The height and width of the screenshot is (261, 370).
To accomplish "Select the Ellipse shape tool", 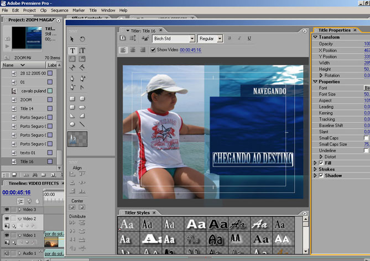I will point(72,124).
